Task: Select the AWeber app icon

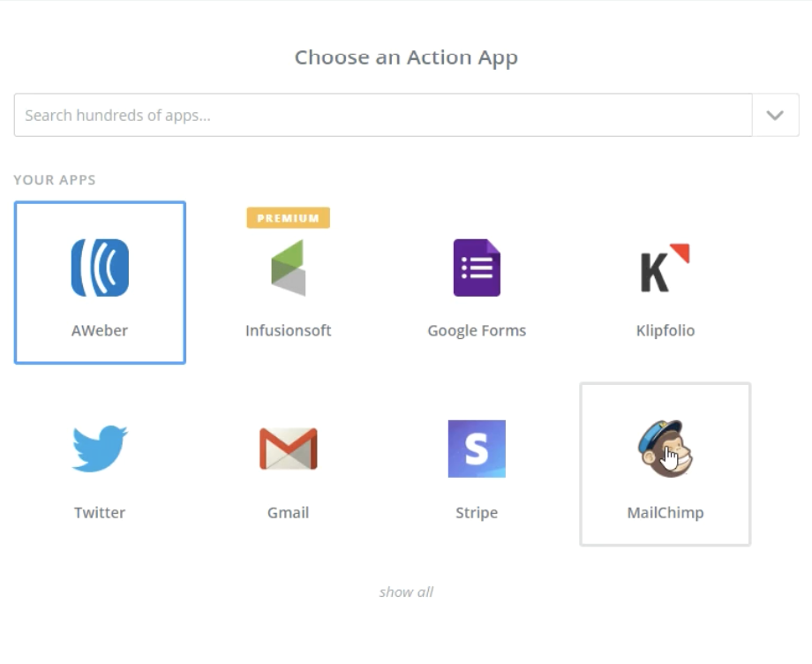Action: [100, 268]
